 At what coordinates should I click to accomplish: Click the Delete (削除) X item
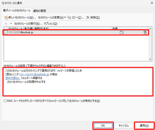(93, 17)
